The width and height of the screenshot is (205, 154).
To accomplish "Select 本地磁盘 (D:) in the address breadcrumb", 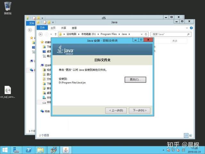I will 88,34.
